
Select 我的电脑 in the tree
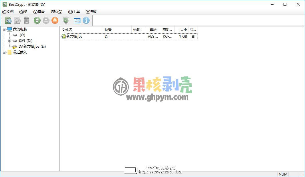[x=20, y=29]
